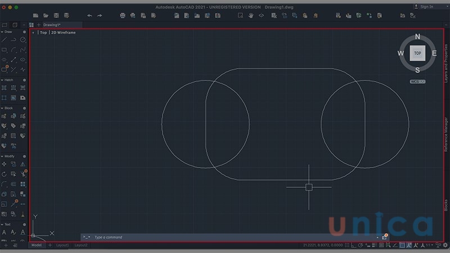Toggle highlighted model space status button
This screenshot has height=253, width=450.
pyautogui.click(x=402, y=245)
